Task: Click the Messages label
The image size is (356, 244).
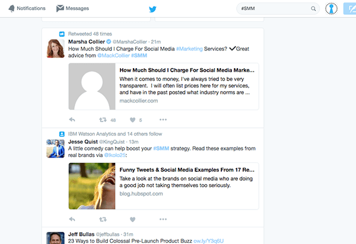Action: click(x=77, y=8)
